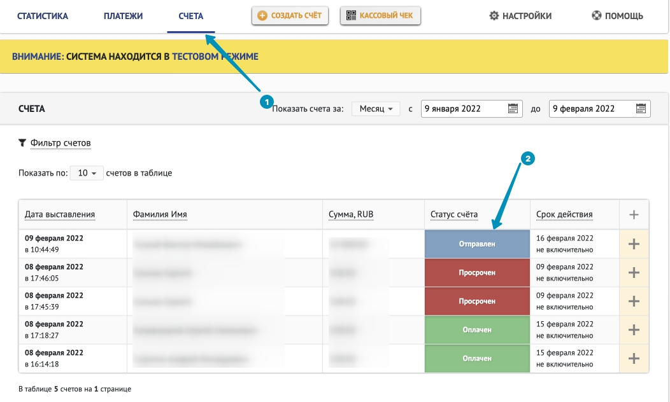Expand invoice row dated 17:46:05 with plus icon
The height and width of the screenshot is (402, 670).
coord(634,272)
